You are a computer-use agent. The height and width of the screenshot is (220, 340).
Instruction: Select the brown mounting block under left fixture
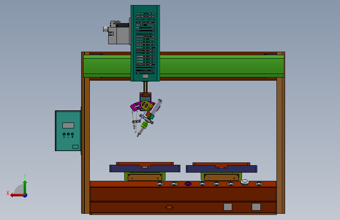(x=145, y=177)
